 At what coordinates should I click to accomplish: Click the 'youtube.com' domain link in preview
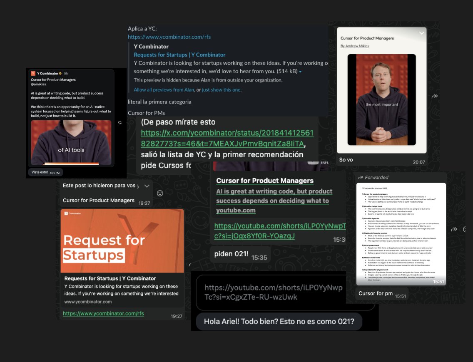236,210
